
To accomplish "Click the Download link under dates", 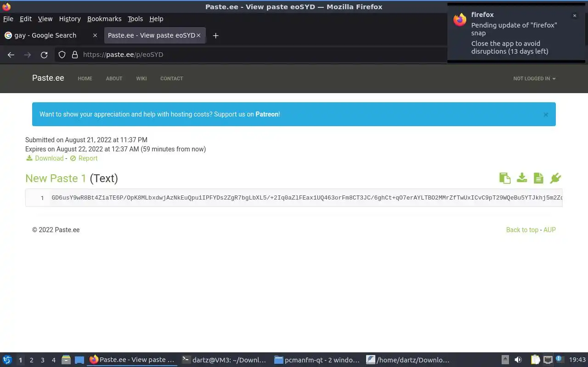I will click(49, 158).
